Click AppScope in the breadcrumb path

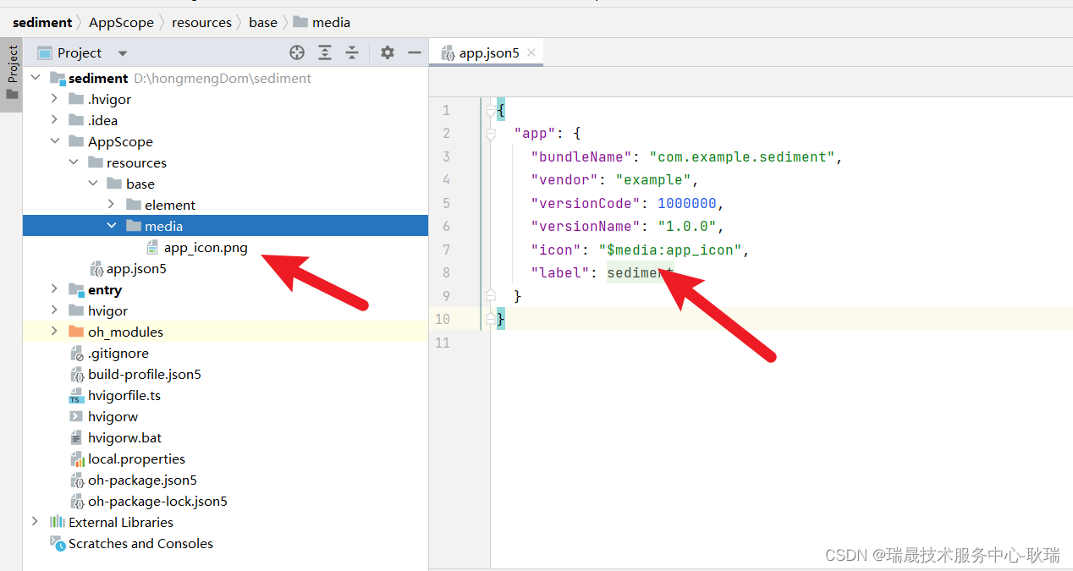click(x=121, y=22)
